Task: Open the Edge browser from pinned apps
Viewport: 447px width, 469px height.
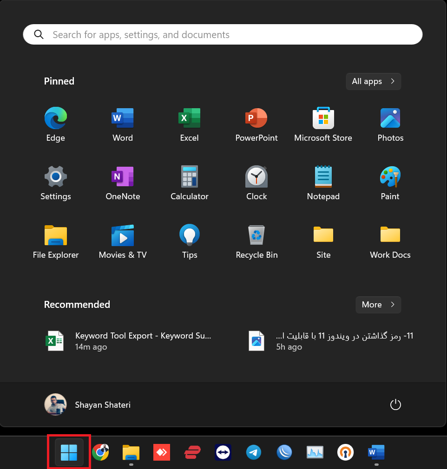Action: click(x=56, y=124)
